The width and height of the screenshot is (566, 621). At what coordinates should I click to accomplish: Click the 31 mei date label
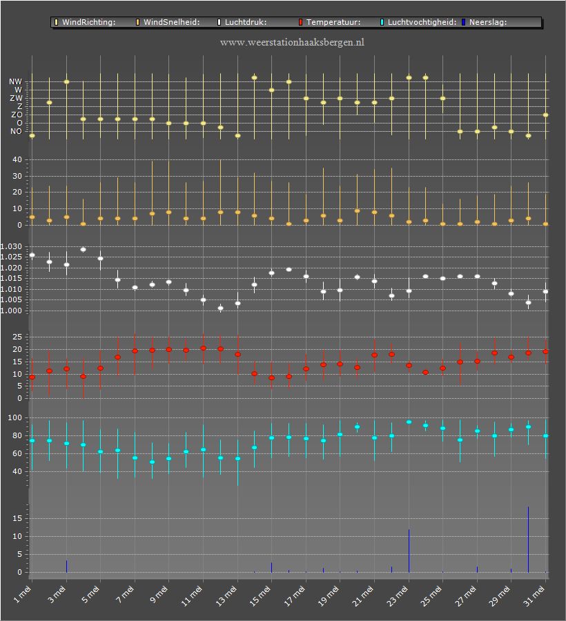534,596
